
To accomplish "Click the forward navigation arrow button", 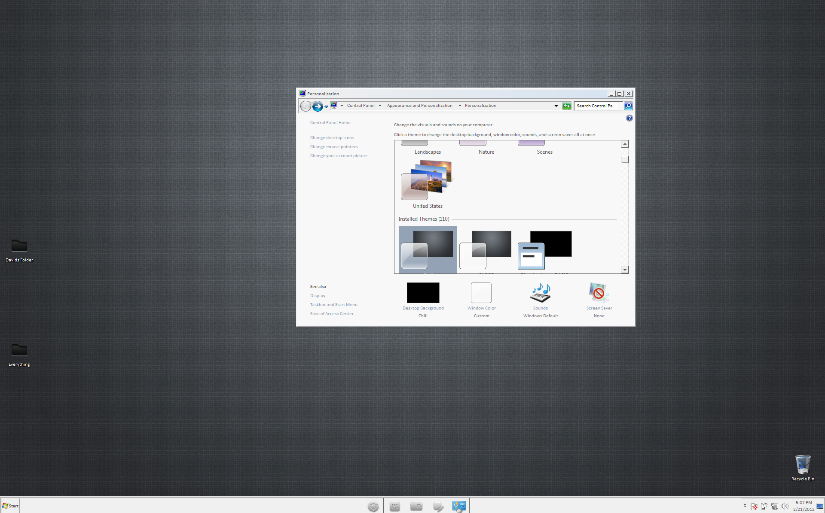I will (x=317, y=106).
